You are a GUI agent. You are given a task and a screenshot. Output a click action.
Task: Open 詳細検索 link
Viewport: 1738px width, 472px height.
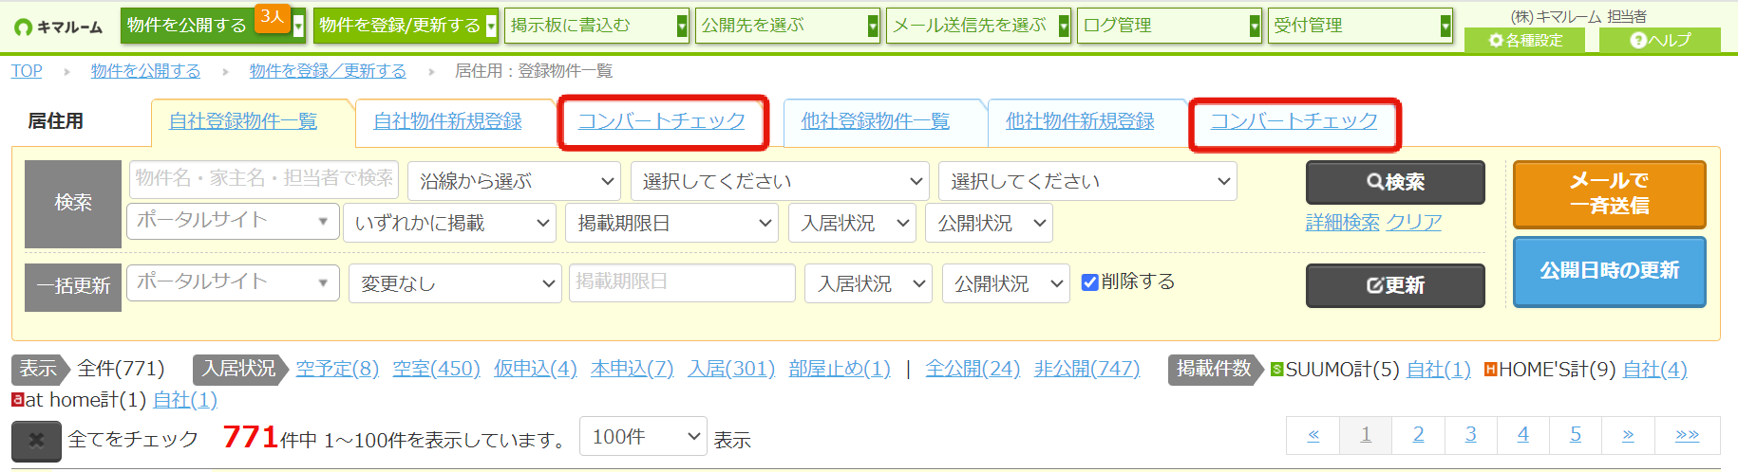(1342, 223)
